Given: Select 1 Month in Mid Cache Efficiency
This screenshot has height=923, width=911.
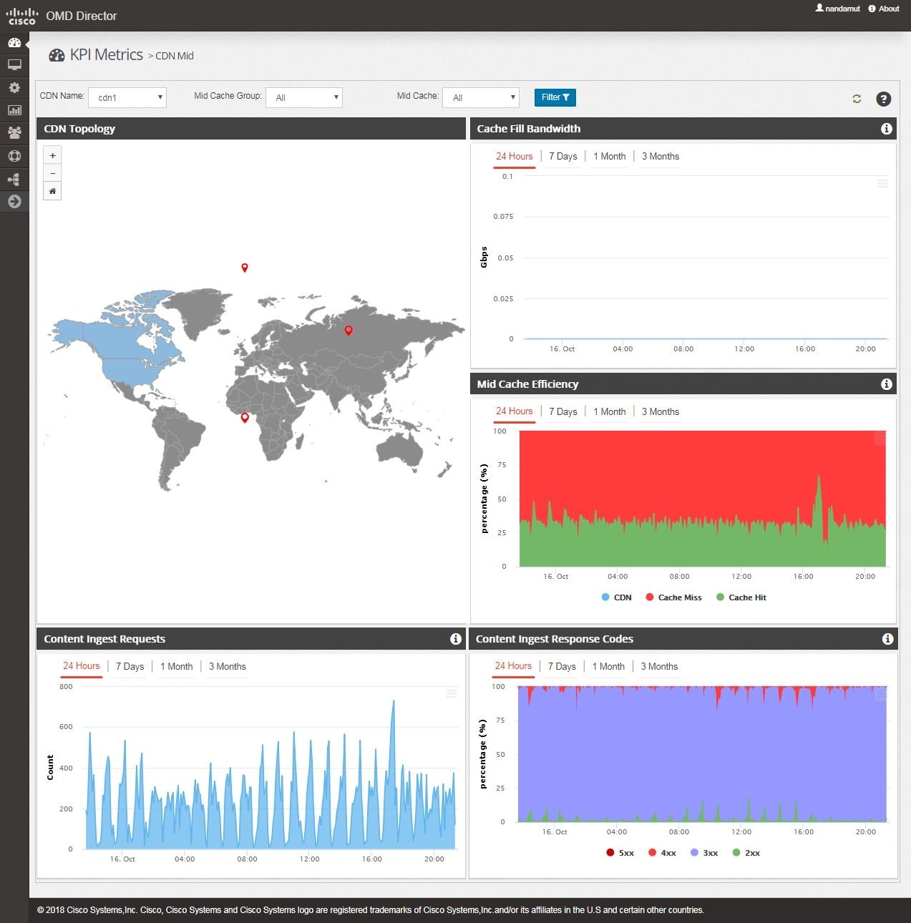Looking at the screenshot, I should (610, 411).
